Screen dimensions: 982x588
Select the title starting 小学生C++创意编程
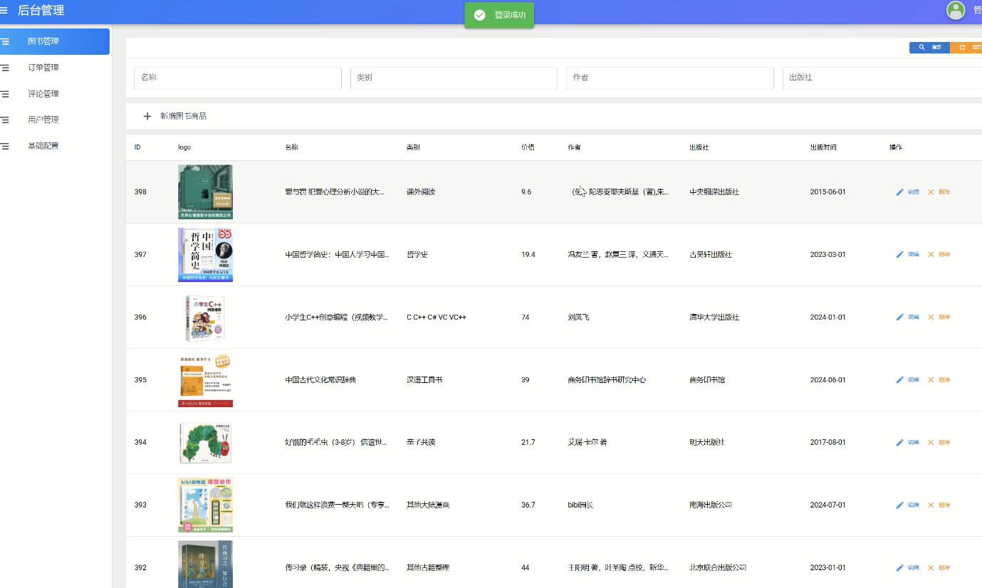pyautogui.click(x=336, y=317)
